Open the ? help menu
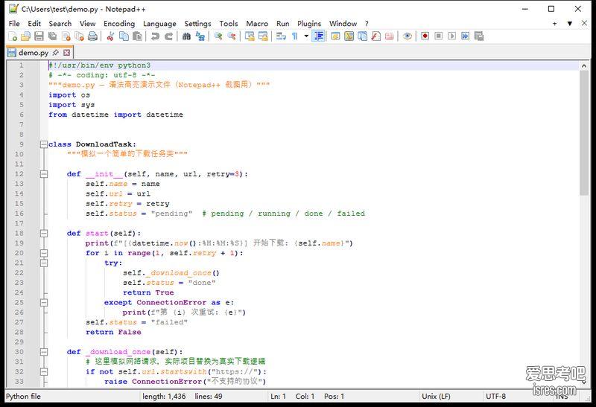 pyautogui.click(x=367, y=24)
